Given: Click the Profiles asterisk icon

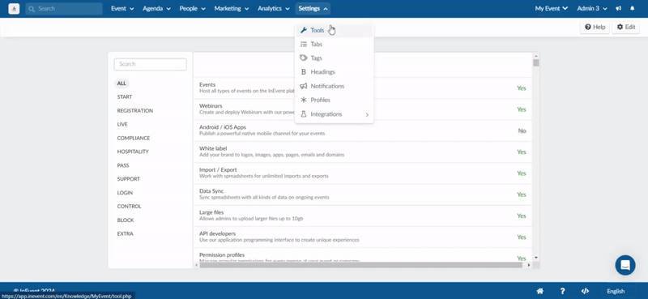Looking at the screenshot, I should tap(303, 100).
